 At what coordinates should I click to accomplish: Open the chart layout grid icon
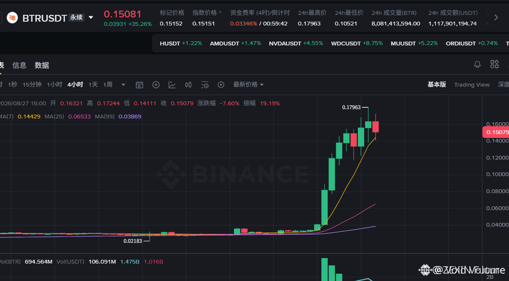click(495, 64)
